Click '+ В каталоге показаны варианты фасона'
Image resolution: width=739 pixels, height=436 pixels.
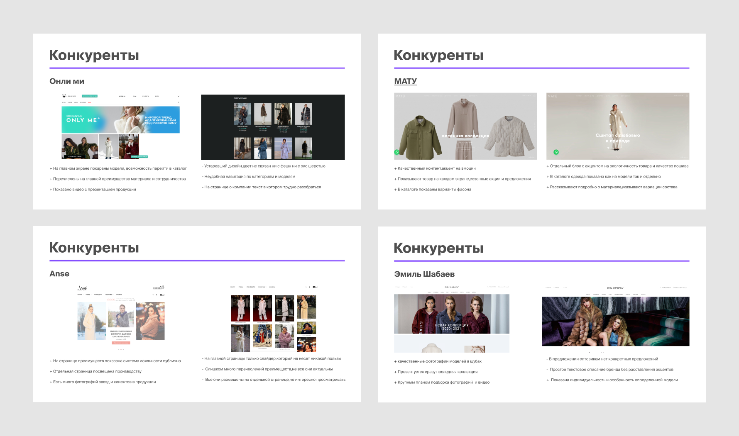click(x=433, y=190)
